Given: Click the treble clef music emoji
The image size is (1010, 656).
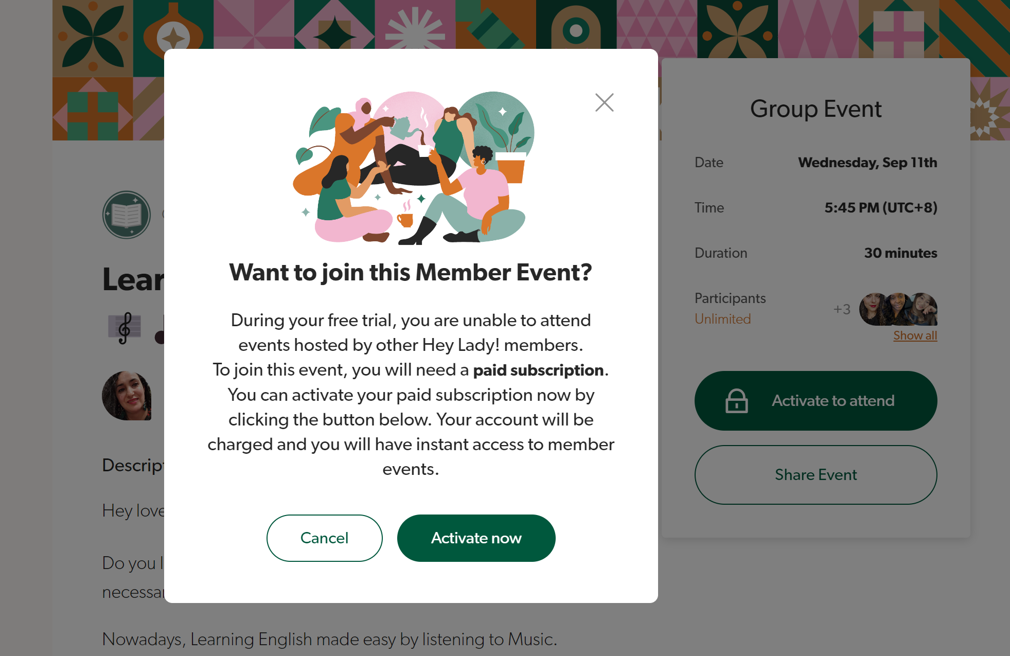Looking at the screenshot, I should coord(125,328).
